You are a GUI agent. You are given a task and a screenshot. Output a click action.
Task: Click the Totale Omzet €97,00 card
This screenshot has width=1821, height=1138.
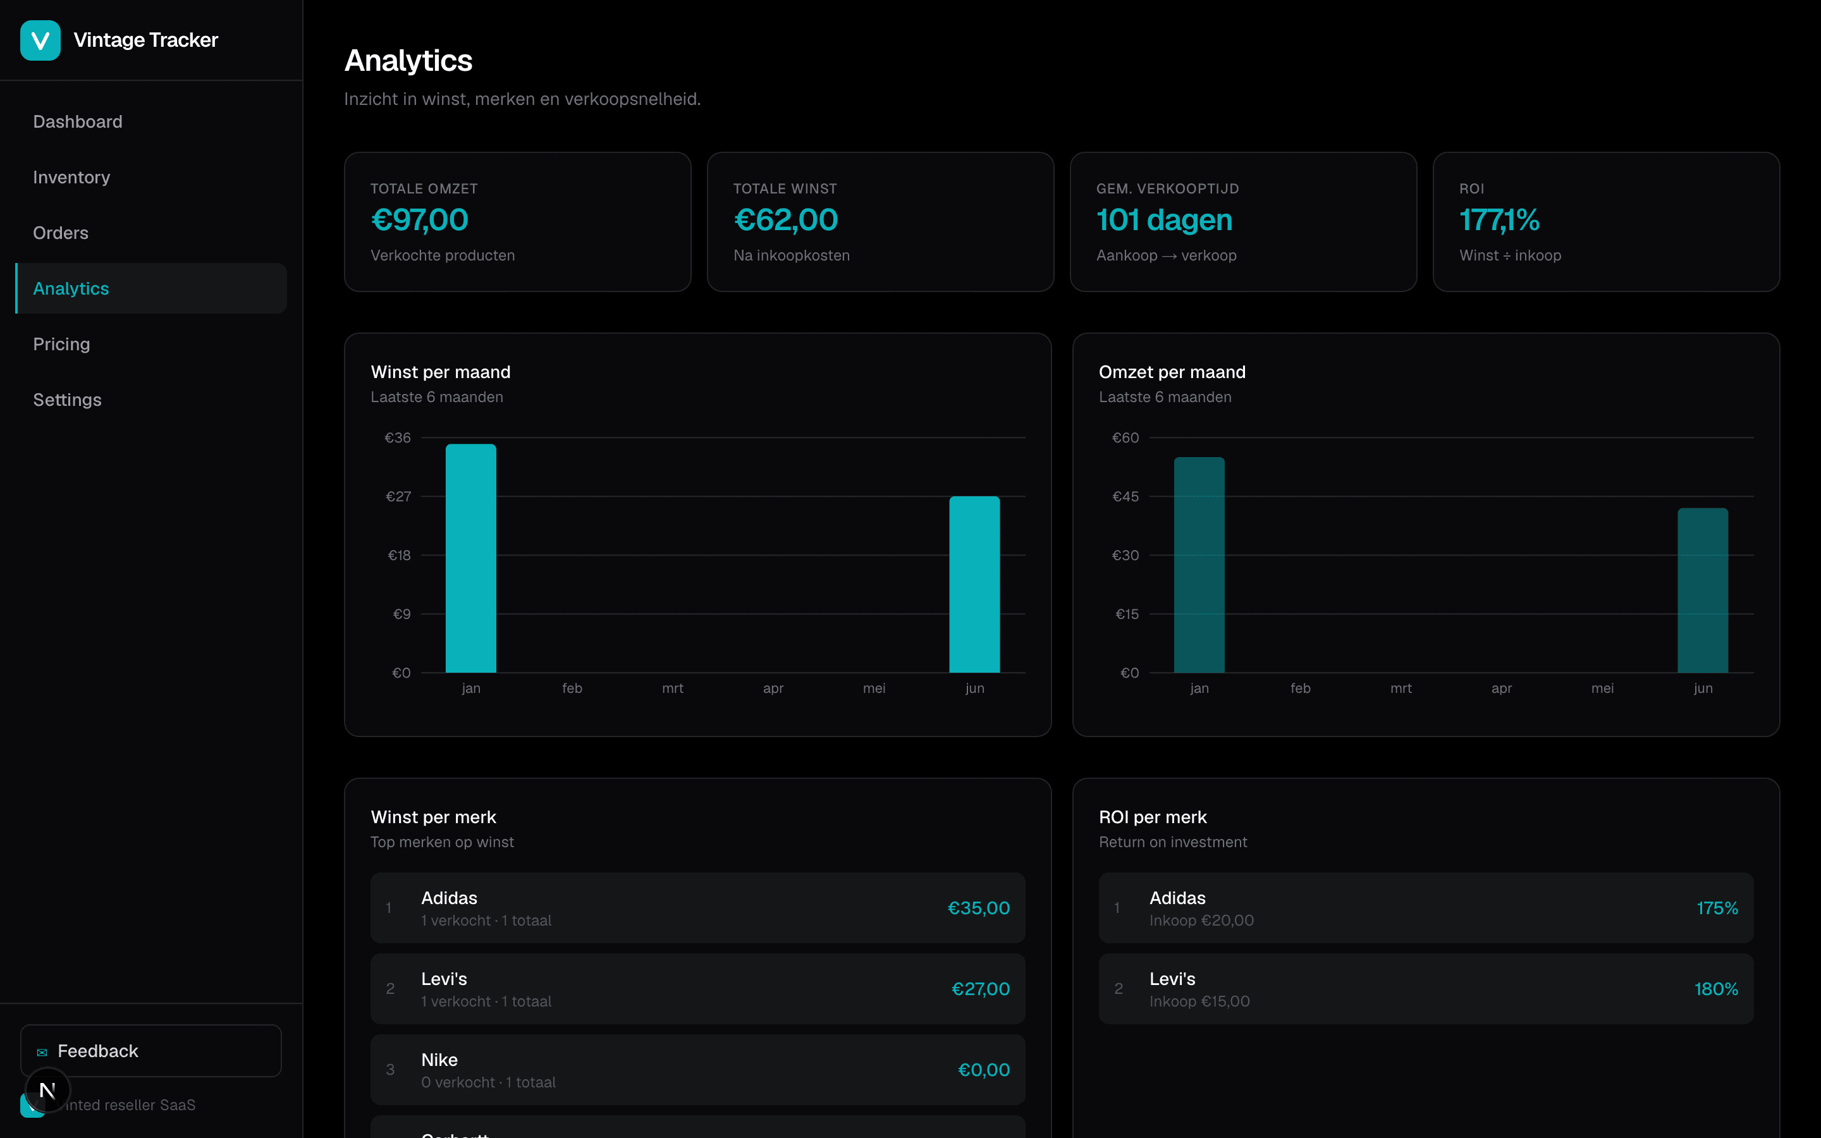coord(518,222)
